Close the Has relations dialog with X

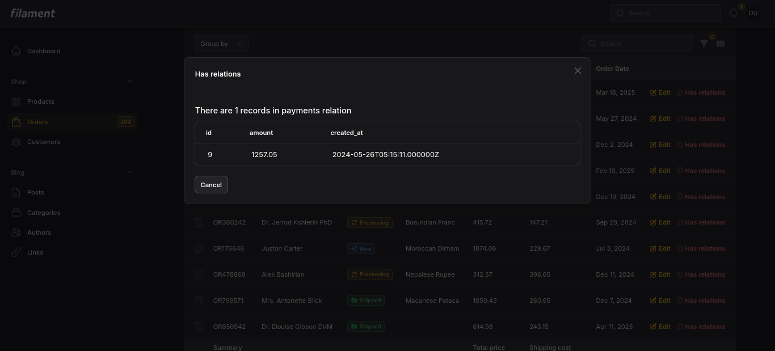pyautogui.click(x=578, y=71)
